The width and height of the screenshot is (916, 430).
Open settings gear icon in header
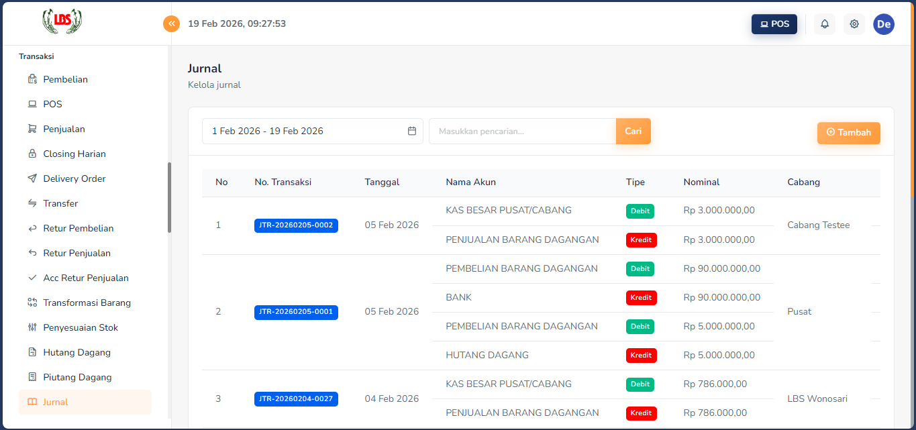pyautogui.click(x=854, y=24)
